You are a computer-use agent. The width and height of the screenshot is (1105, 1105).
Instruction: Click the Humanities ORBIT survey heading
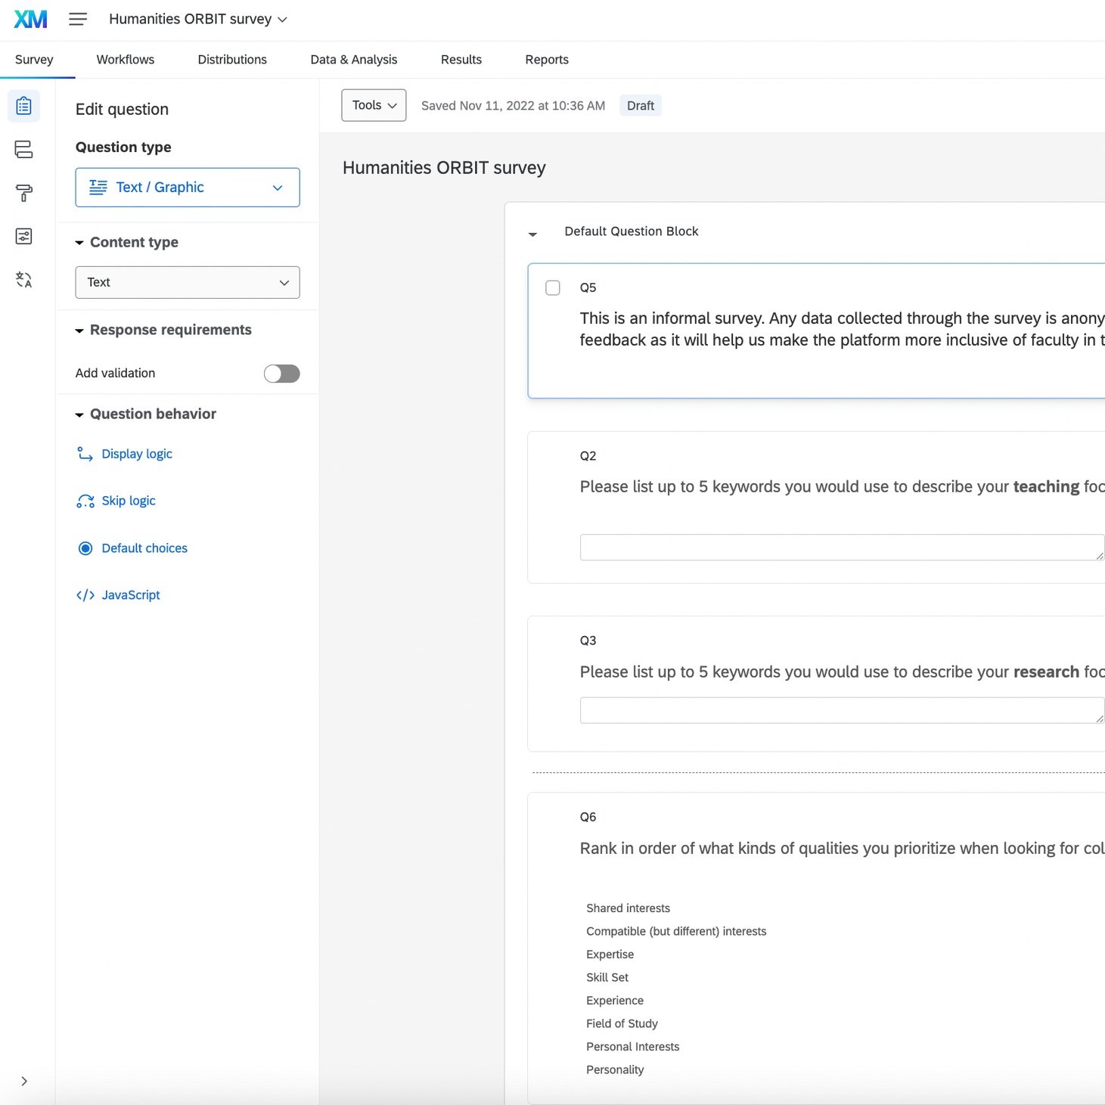coord(444,168)
